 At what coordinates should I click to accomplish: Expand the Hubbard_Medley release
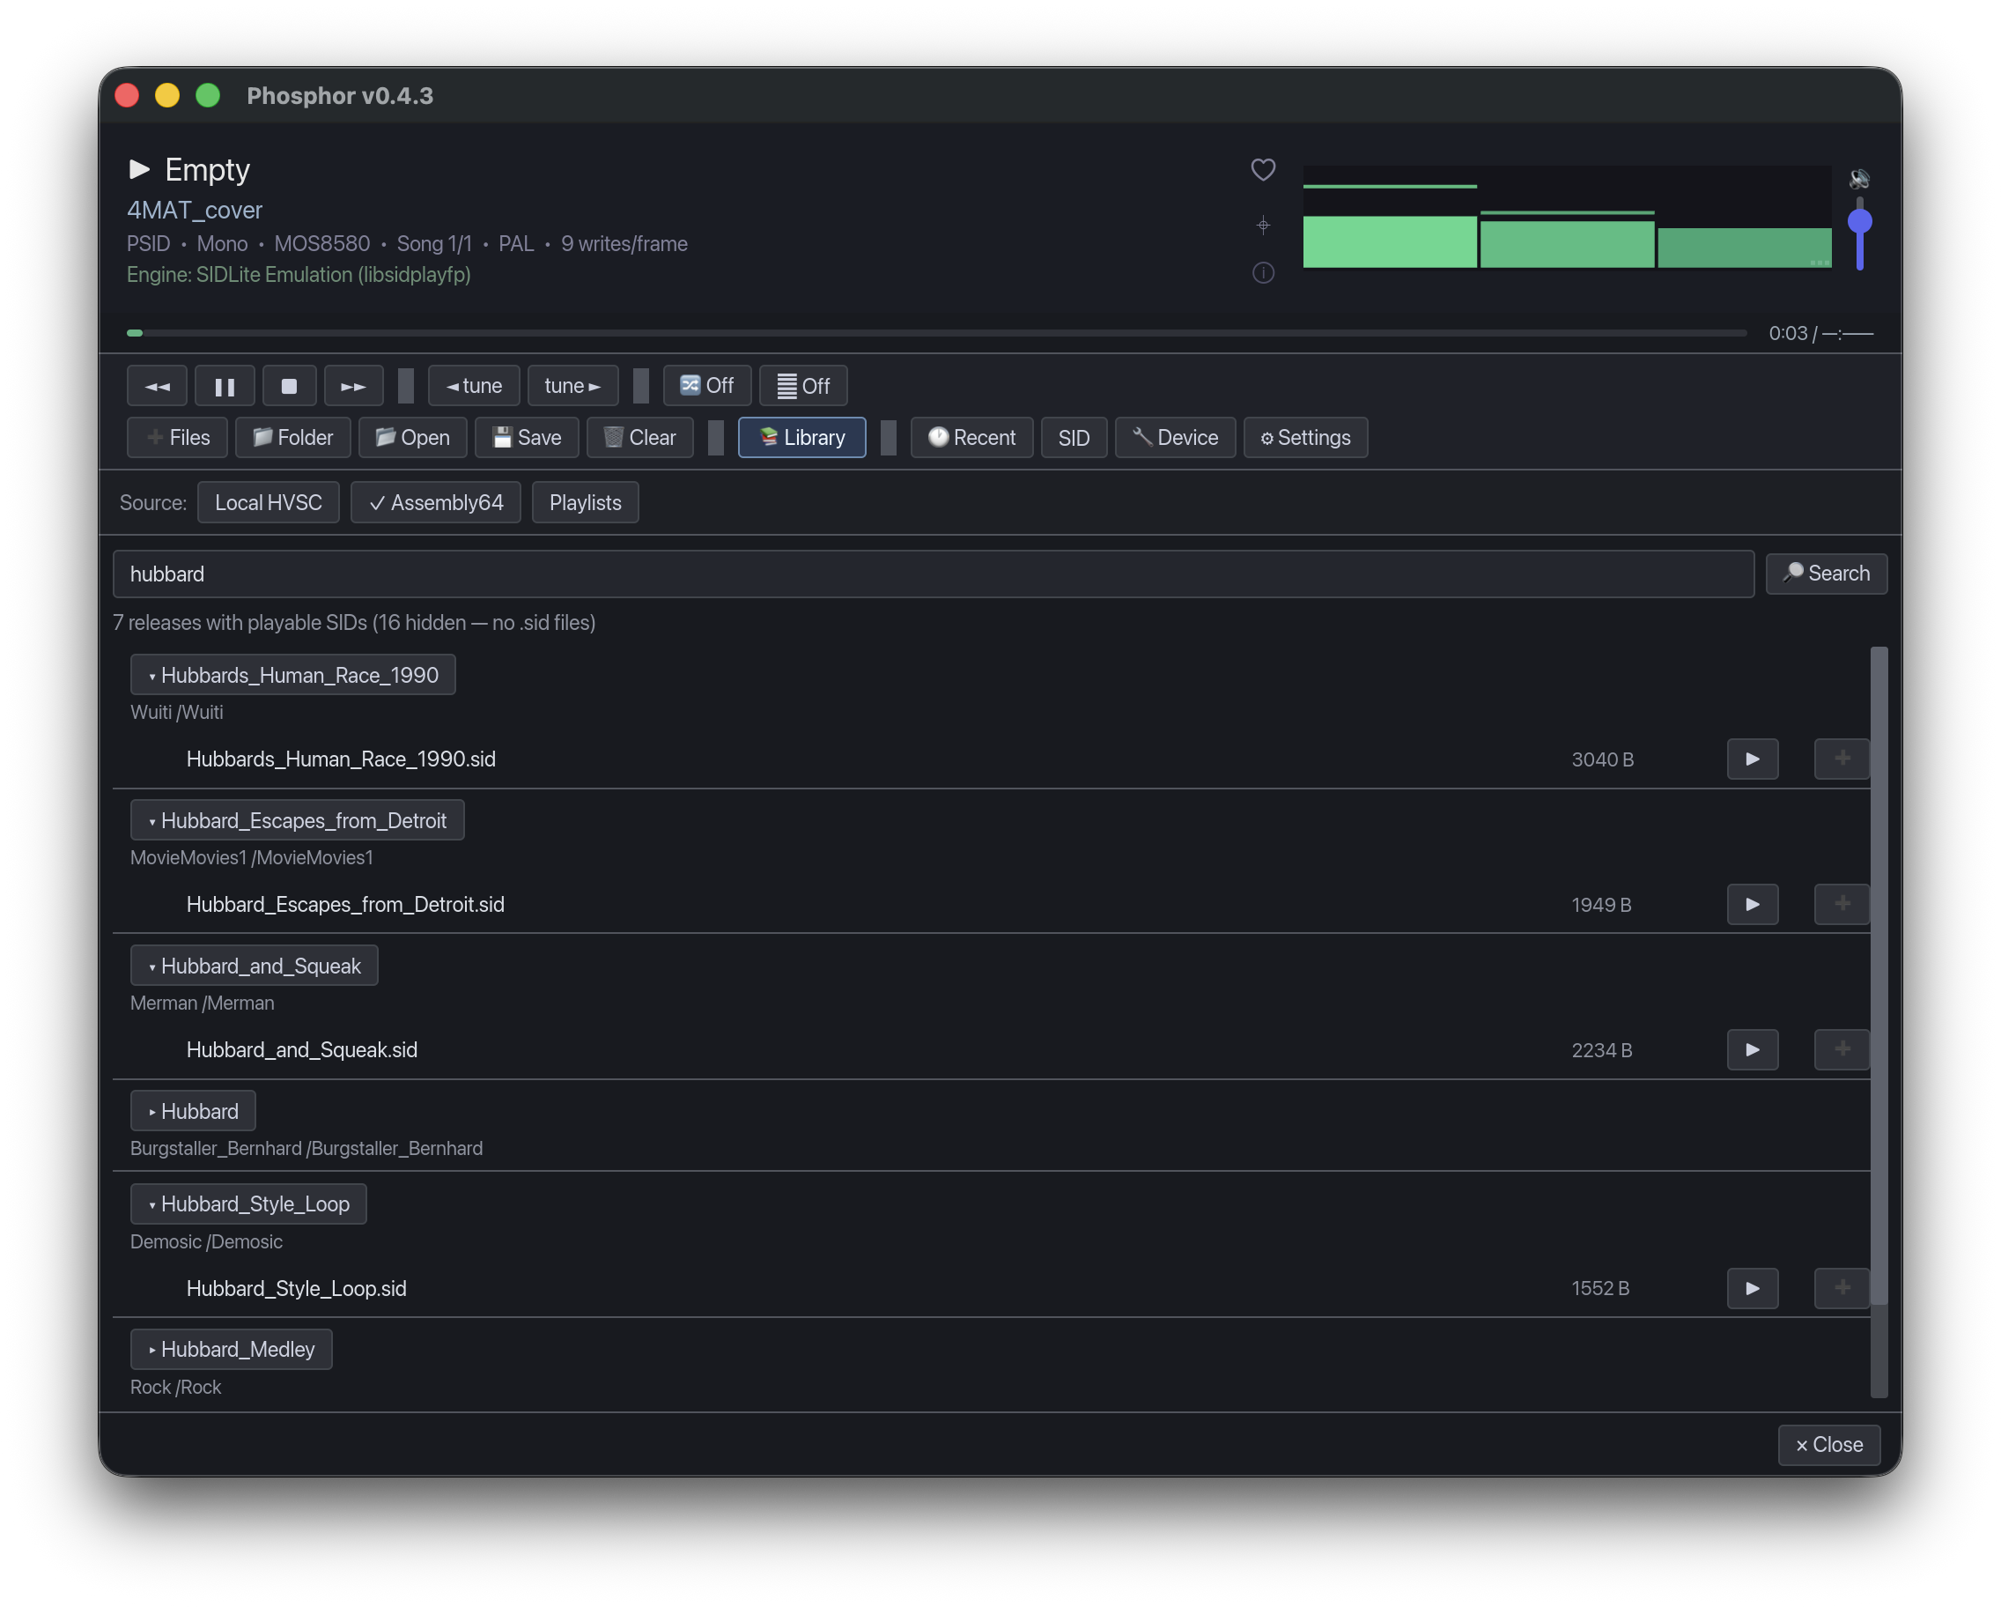pyautogui.click(x=231, y=1348)
